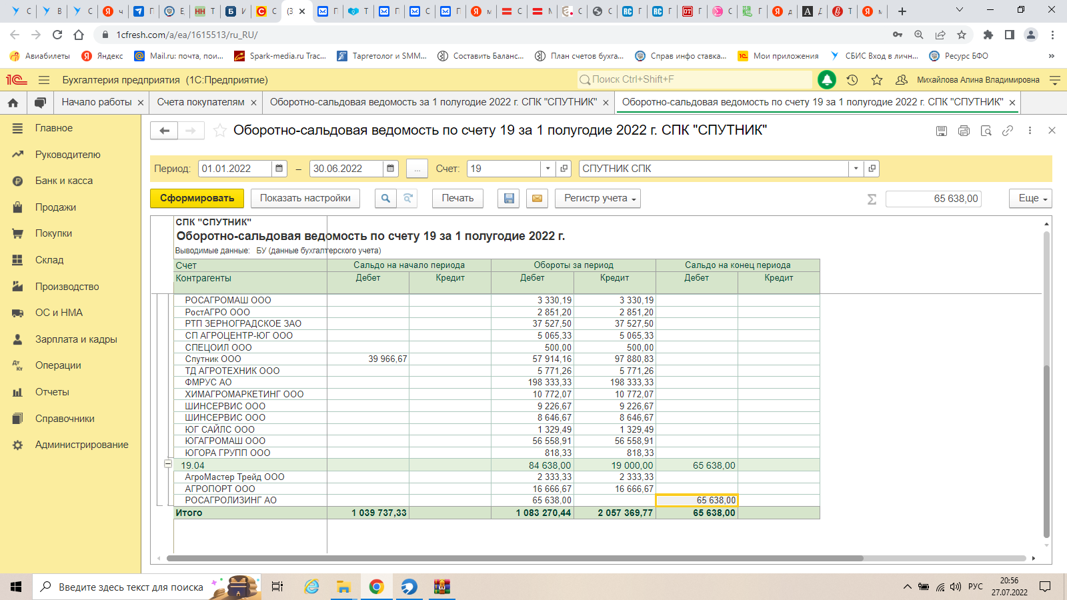Open File Explorer from the taskbar
Image resolution: width=1067 pixels, height=600 pixels.
(x=343, y=587)
